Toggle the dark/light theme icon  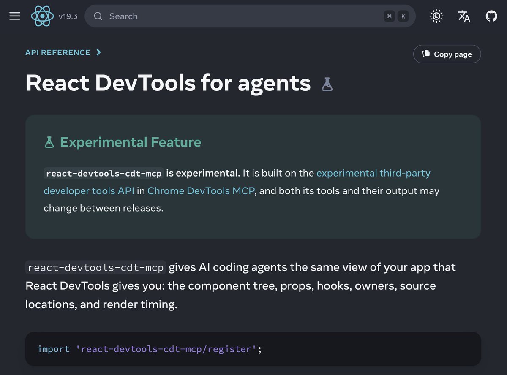tap(436, 16)
